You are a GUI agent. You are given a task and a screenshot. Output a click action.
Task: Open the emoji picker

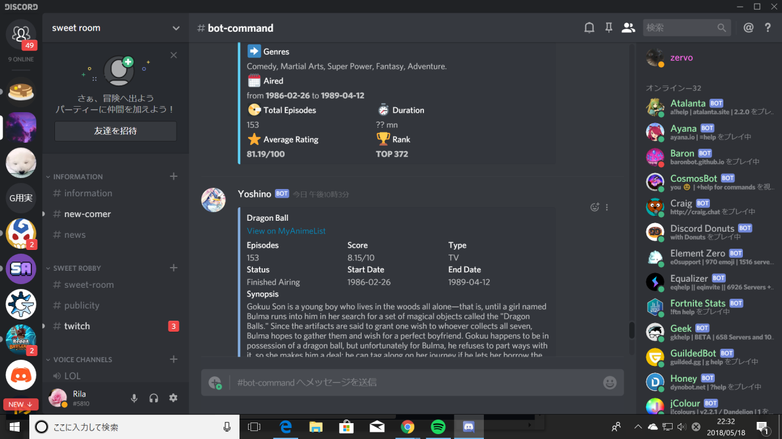tap(610, 382)
